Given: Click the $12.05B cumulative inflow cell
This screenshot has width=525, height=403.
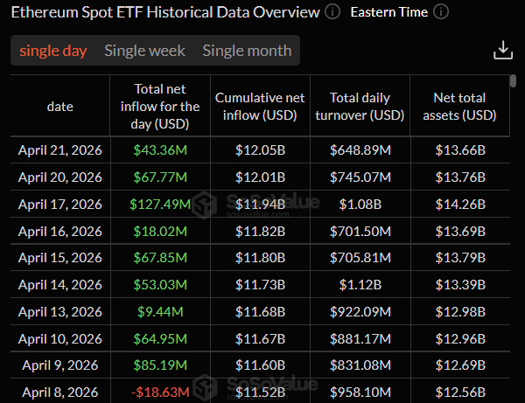Looking at the screenshot, I should pos(260,149).
